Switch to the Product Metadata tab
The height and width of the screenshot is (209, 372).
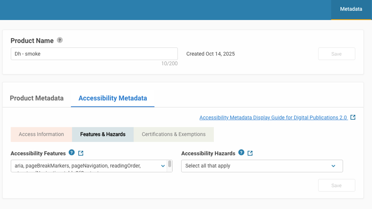pyautogui.click(x=37, y=98)
